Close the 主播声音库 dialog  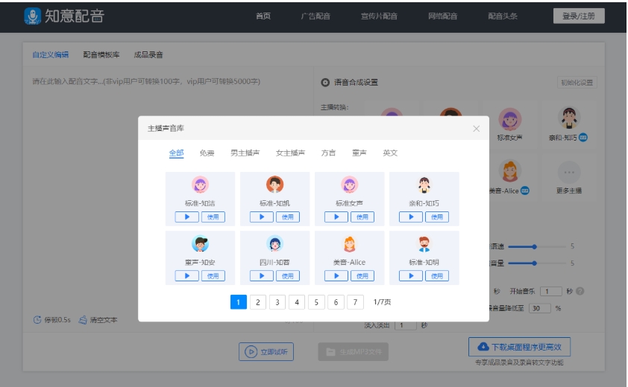point(476,129)
